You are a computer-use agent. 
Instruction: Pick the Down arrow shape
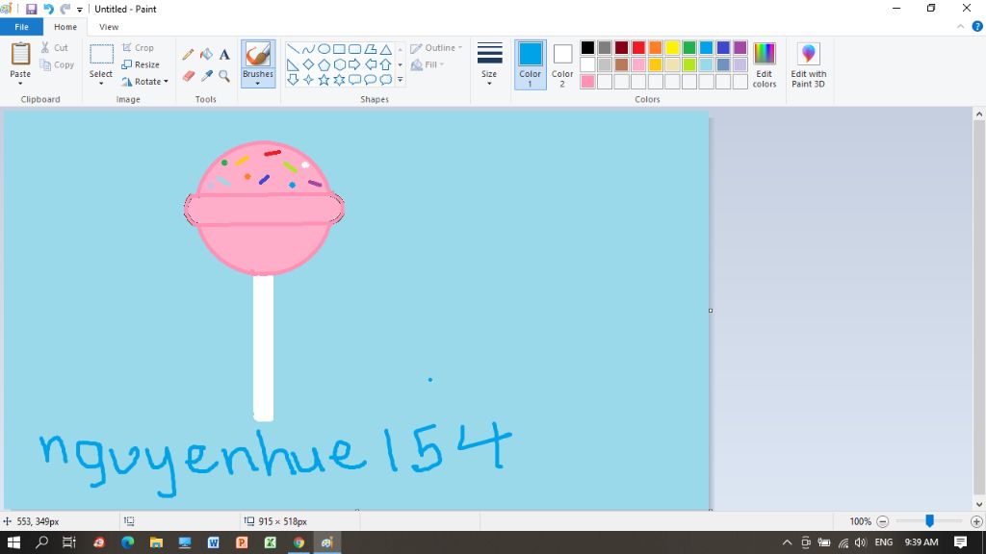293,80
